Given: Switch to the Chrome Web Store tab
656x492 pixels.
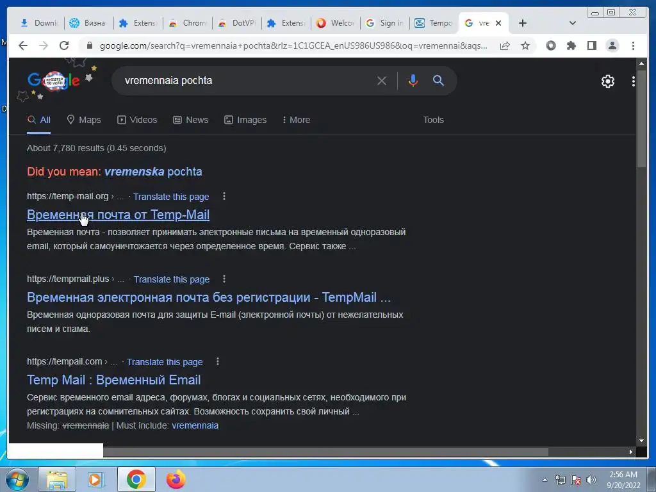Looking at the screenshot, I should [x=188, y=23].
